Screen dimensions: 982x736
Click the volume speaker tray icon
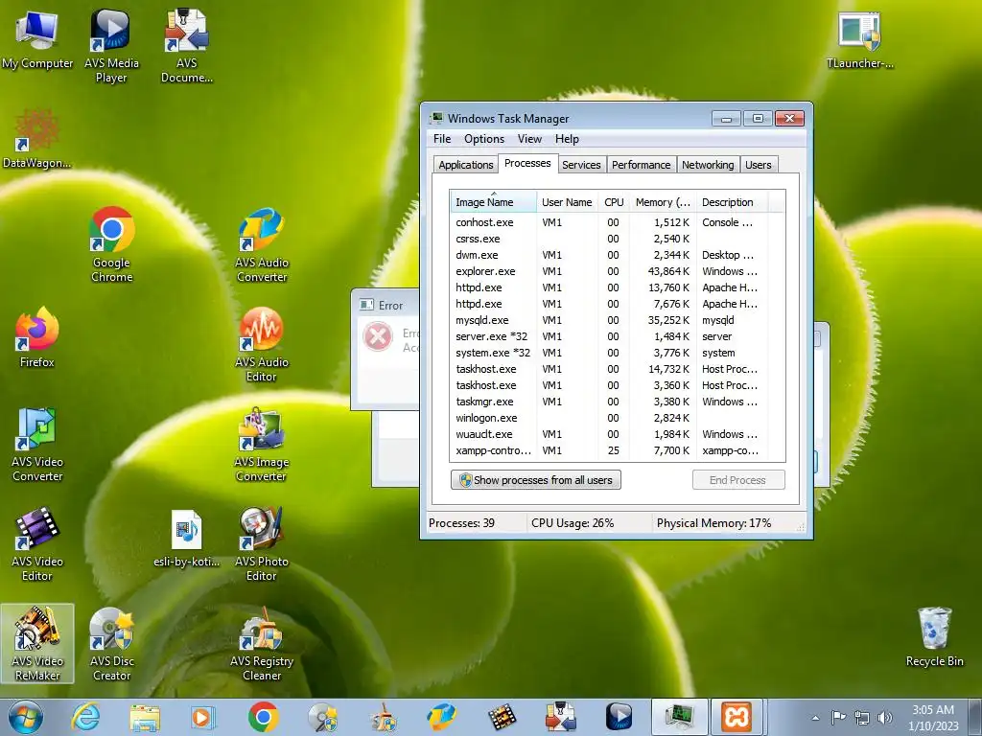(x=885, y=718)
